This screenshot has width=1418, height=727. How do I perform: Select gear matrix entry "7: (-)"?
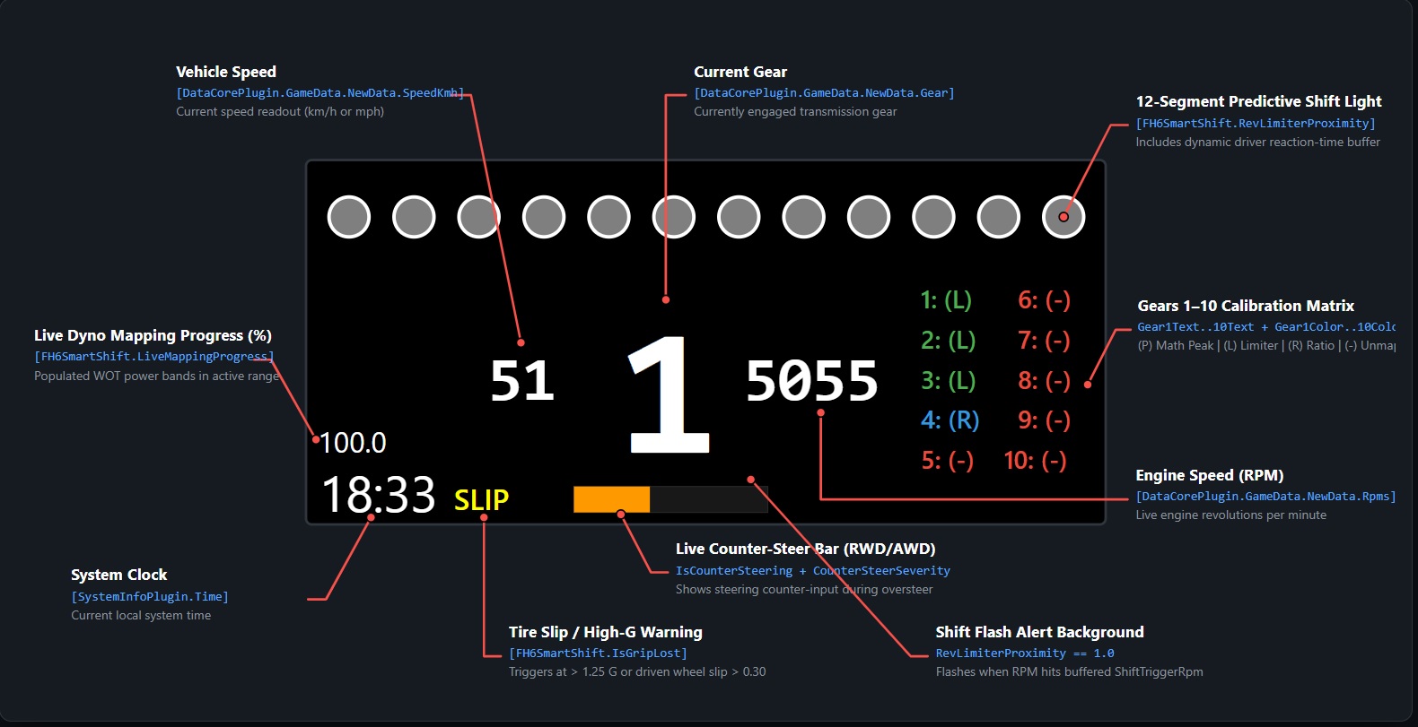(x=1044, y=341)
